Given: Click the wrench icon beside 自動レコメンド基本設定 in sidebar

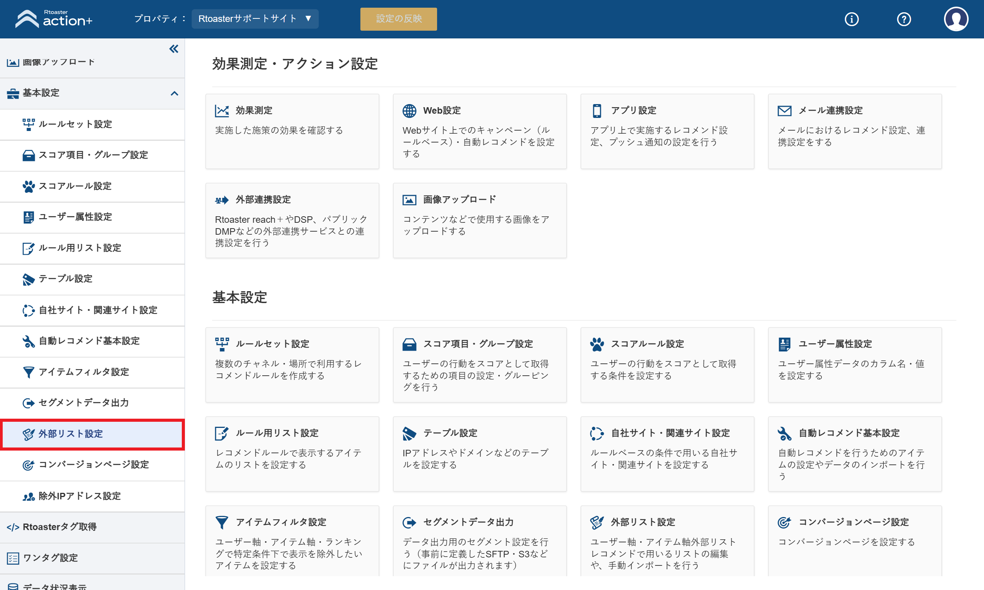Looking at the screenshot, I should pos(28,341).
